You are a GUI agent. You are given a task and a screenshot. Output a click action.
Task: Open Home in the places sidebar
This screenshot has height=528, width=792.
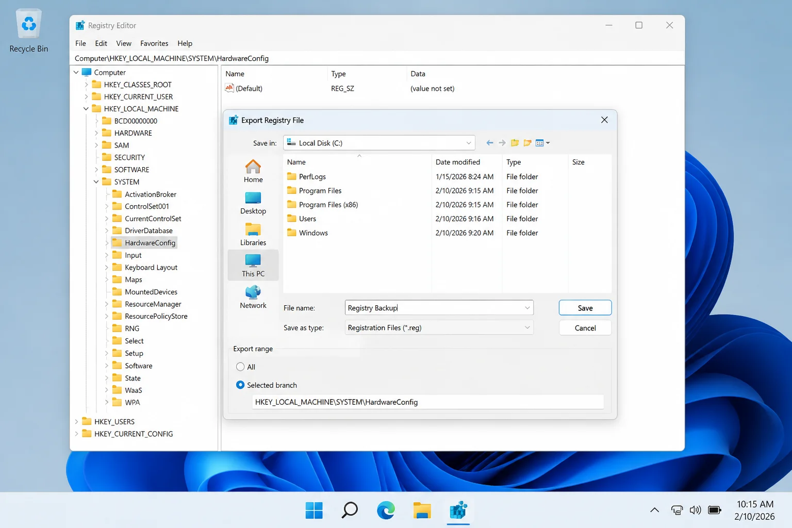(253, 171)
